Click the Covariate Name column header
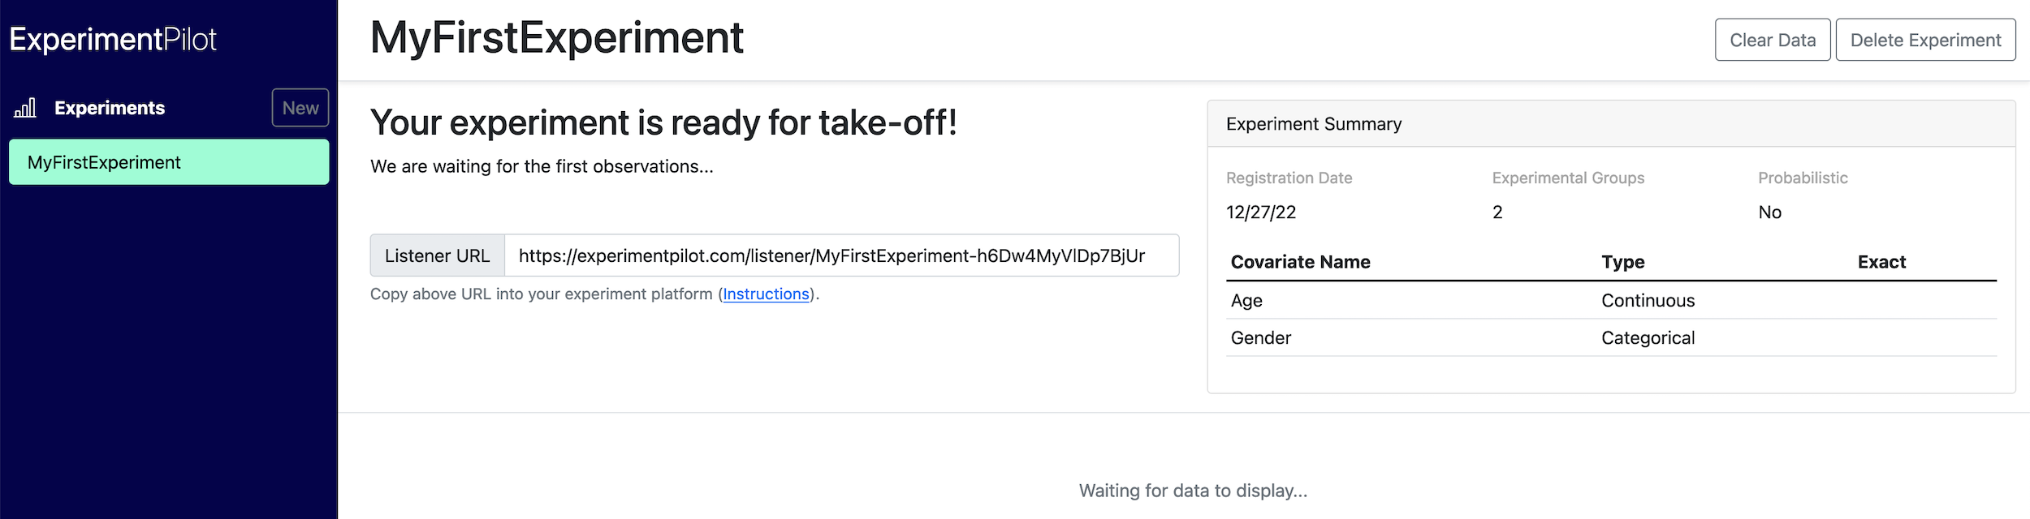 (1300, 262)
